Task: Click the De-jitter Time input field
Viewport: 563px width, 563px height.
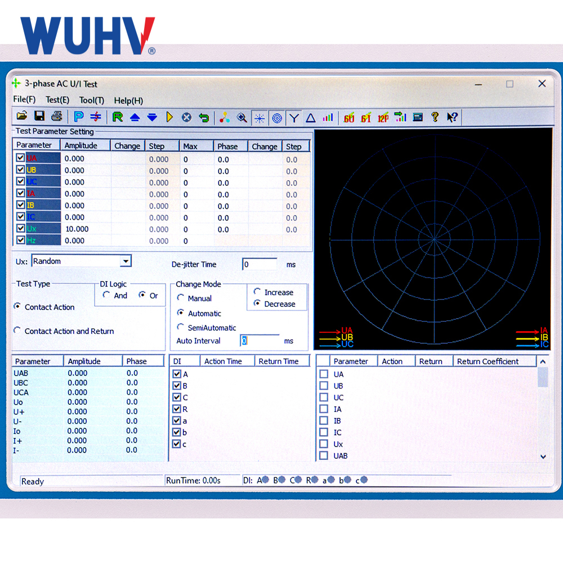Action: (x=260, y=264)
